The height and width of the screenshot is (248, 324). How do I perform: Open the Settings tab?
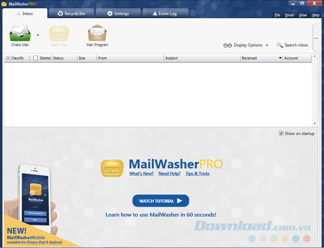tap(118, 13)
